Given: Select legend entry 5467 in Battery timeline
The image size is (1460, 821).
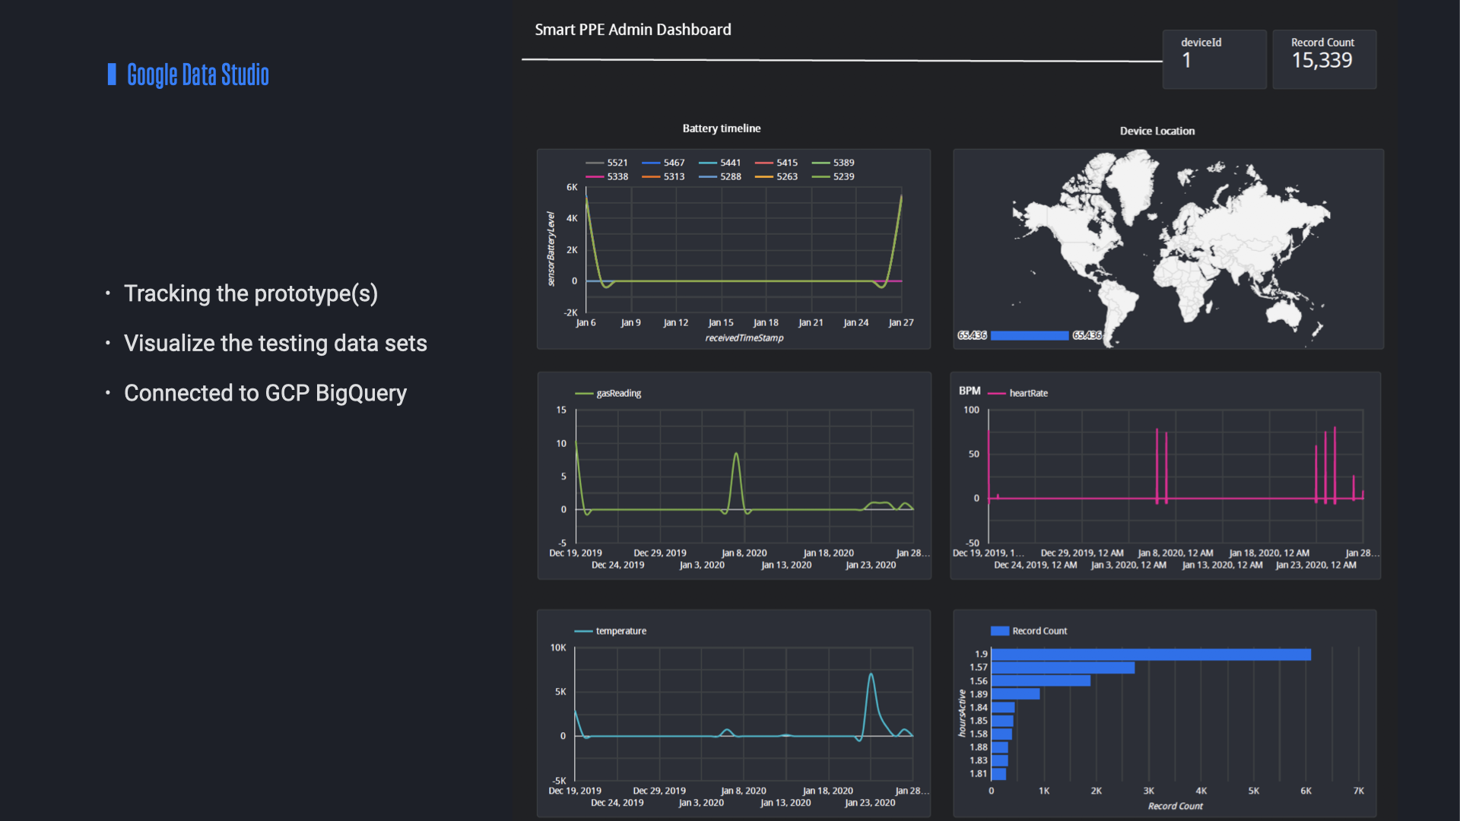Looking at the screenshot, I should point(663,163).
